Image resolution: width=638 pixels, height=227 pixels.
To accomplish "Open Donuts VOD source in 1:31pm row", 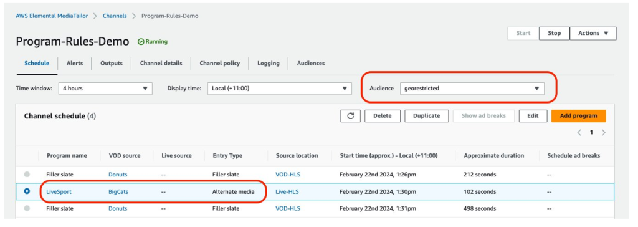I will [x=118, y=208].
